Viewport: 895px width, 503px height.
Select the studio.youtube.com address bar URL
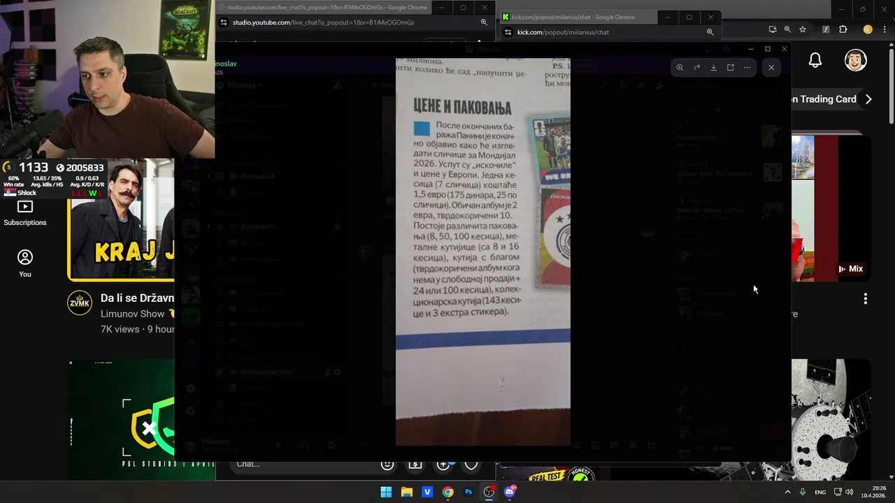323,22
